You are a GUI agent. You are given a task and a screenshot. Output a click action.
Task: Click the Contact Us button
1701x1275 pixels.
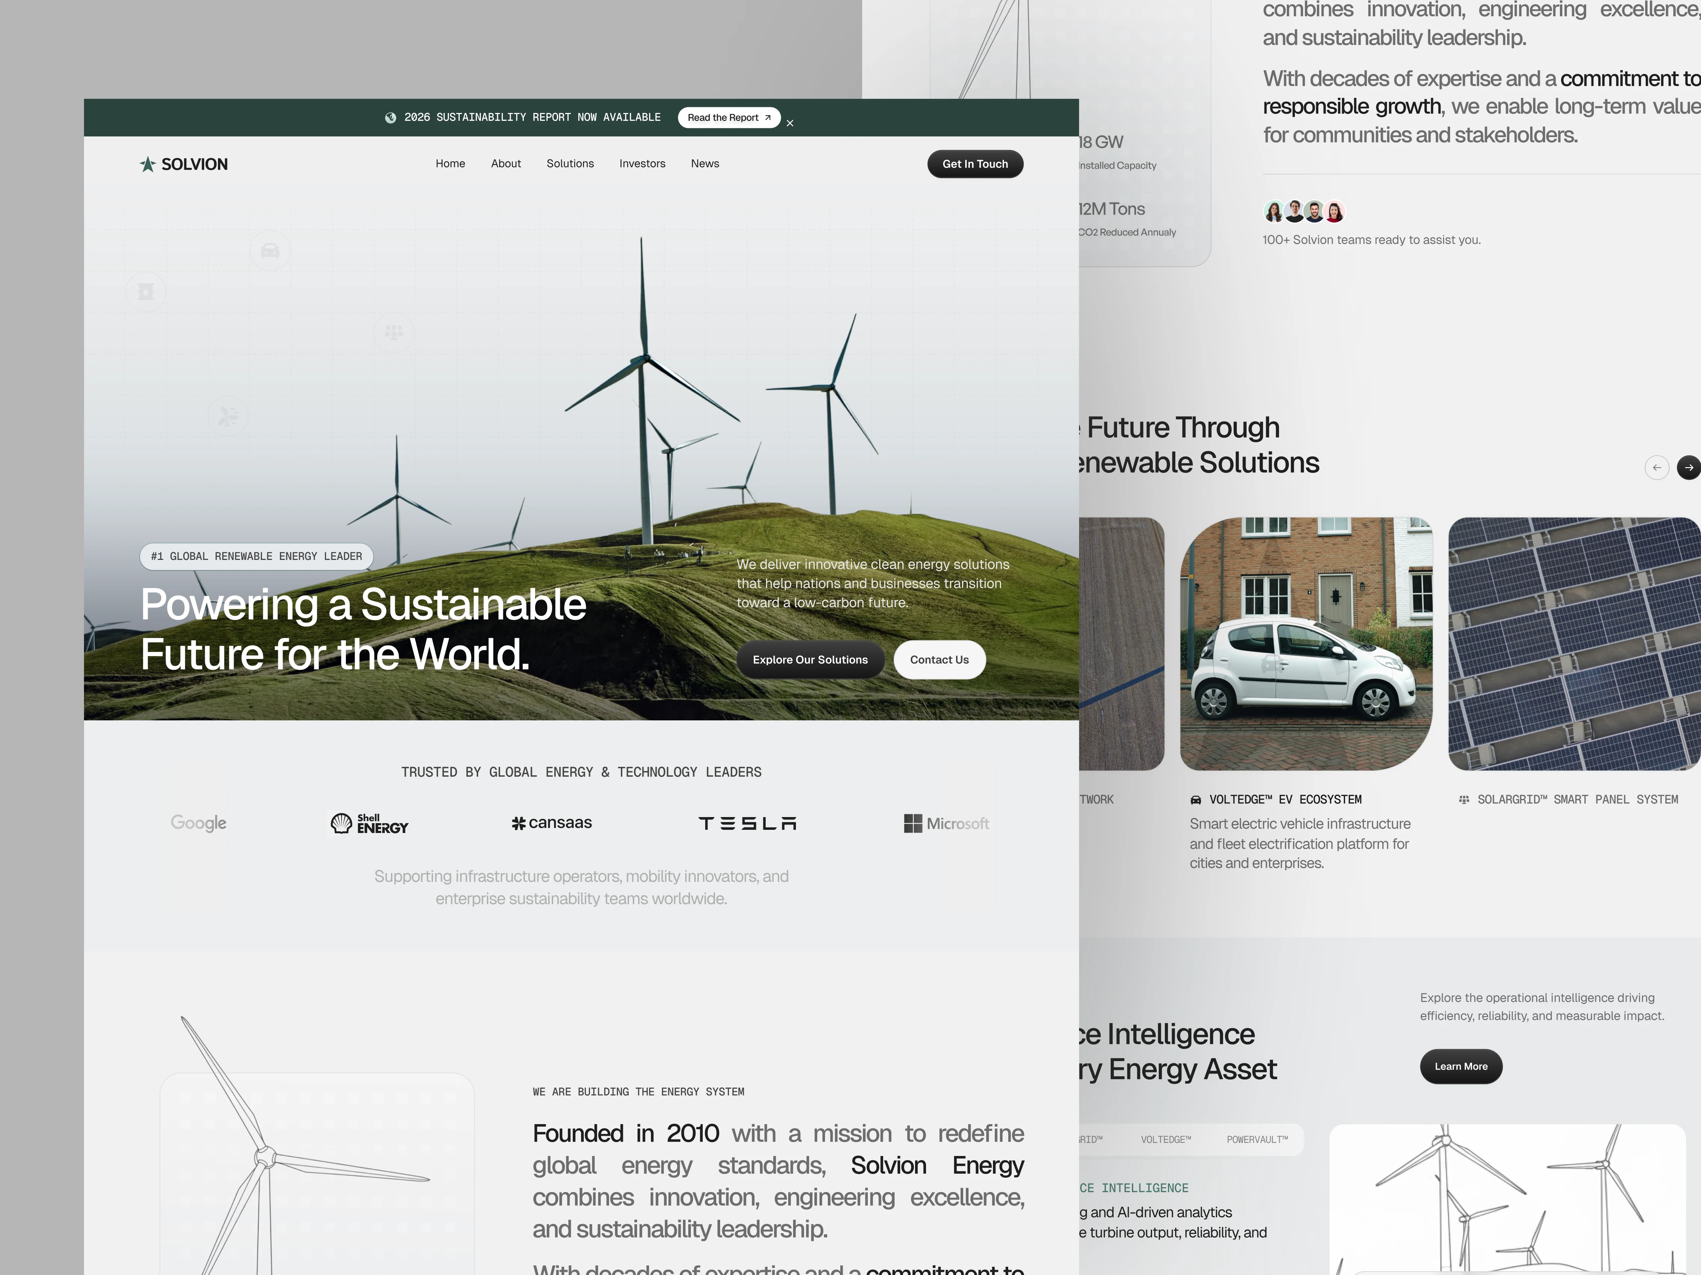[x=939, y=659]
